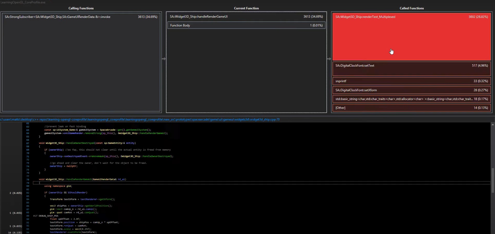
Task: Click the 'textXform.scale = vec3(0.25f);' line
Action: tap(70, 229)
